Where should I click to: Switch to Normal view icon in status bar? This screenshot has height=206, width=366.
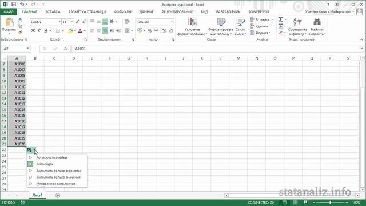pos(284,203)
